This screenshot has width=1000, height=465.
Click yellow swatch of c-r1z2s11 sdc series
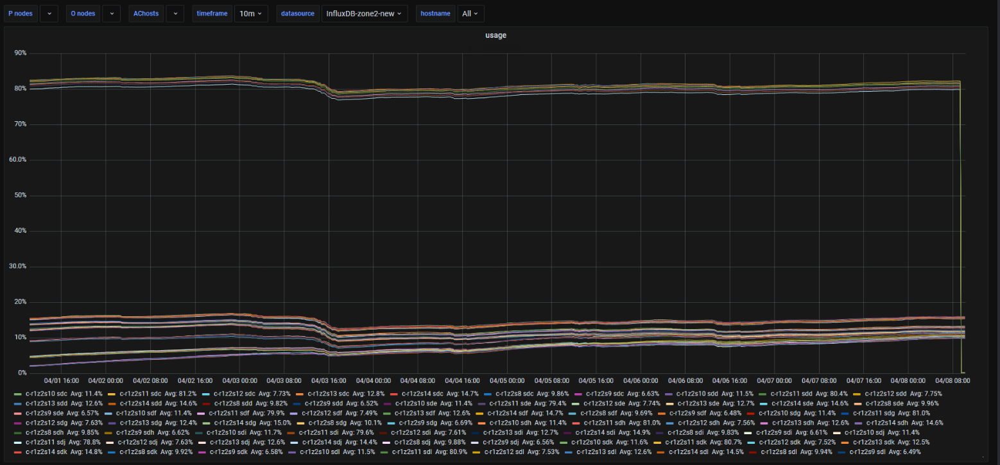112,393
